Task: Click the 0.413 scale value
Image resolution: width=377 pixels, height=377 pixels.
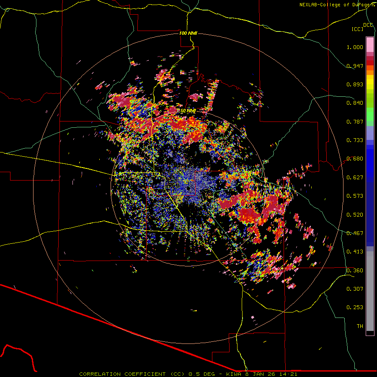Action: (x=355, y=252)
